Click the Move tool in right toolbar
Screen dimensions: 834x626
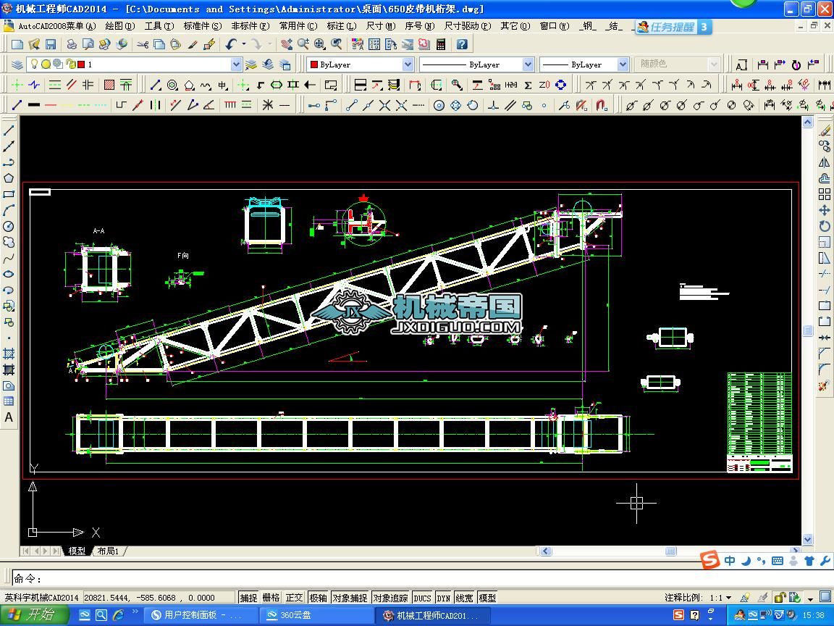pos(825,210)
